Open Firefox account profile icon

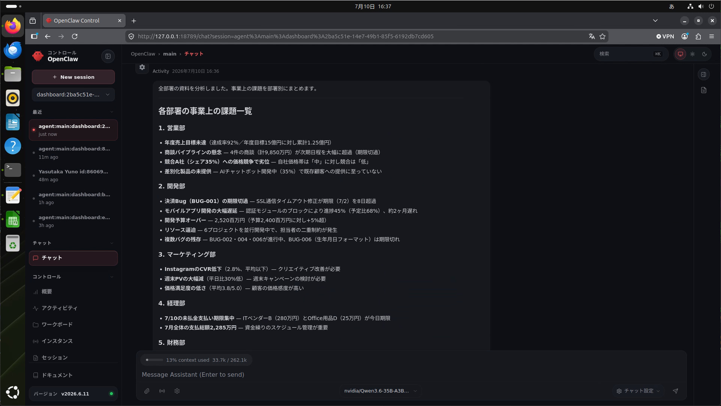[685, 36]
